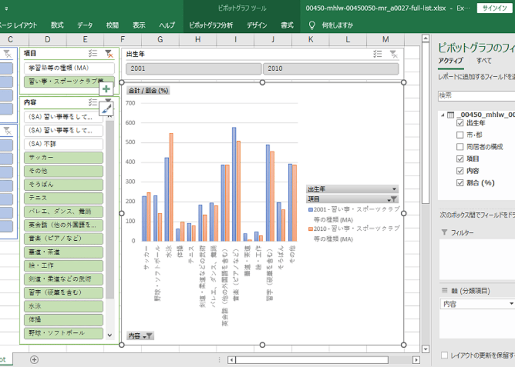Select サッカー in 内容 slicer
This screenshot has width=515, height=367.
pyautogui.click(x=64, y=157)
